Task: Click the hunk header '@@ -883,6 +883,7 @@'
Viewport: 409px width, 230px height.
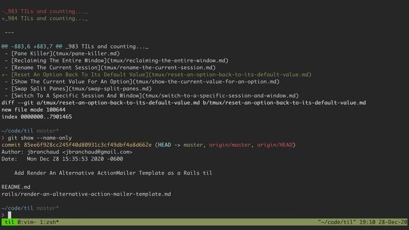Action: click(32, 47)
